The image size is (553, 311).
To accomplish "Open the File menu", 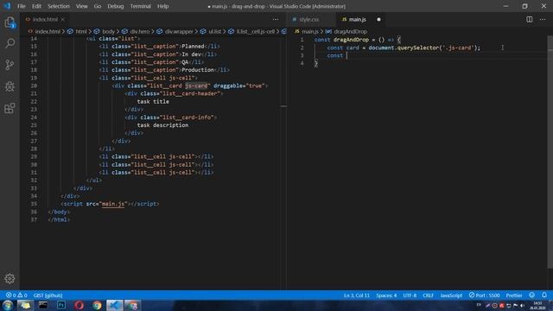I will [x=22, y=6].
